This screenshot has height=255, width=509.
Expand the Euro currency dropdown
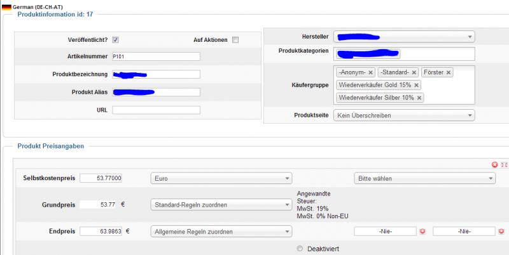pos(221,179)
